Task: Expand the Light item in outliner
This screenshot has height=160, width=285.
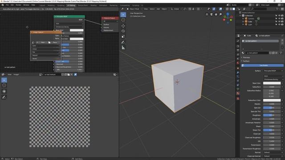Action: tap(243, 24)
